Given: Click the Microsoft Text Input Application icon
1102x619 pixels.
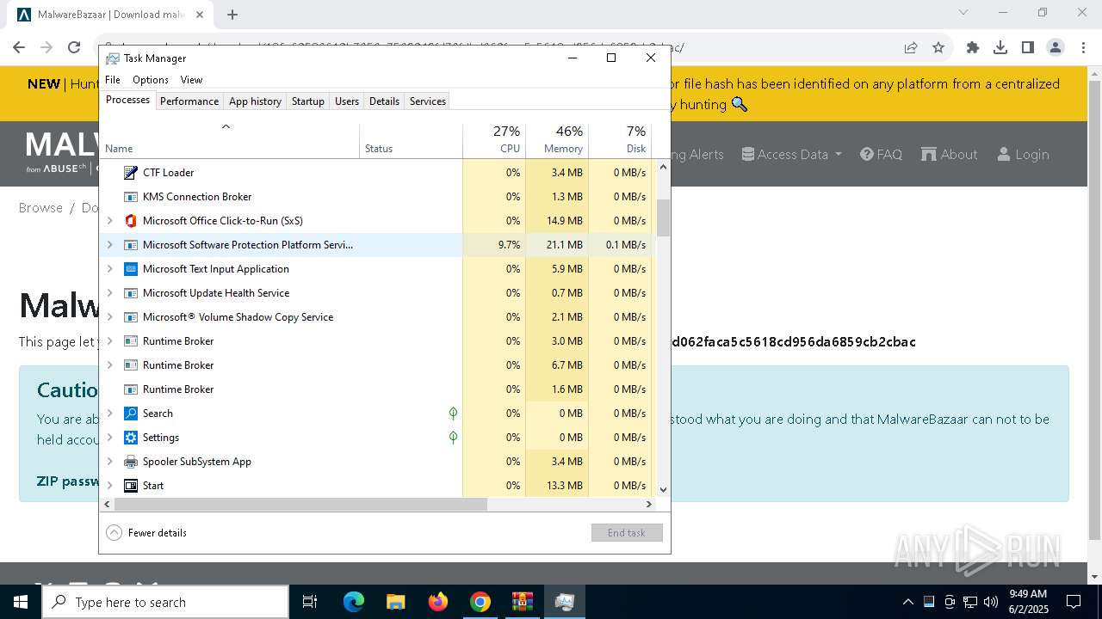Looking at the screenshot, I should (x=131, y=269).
